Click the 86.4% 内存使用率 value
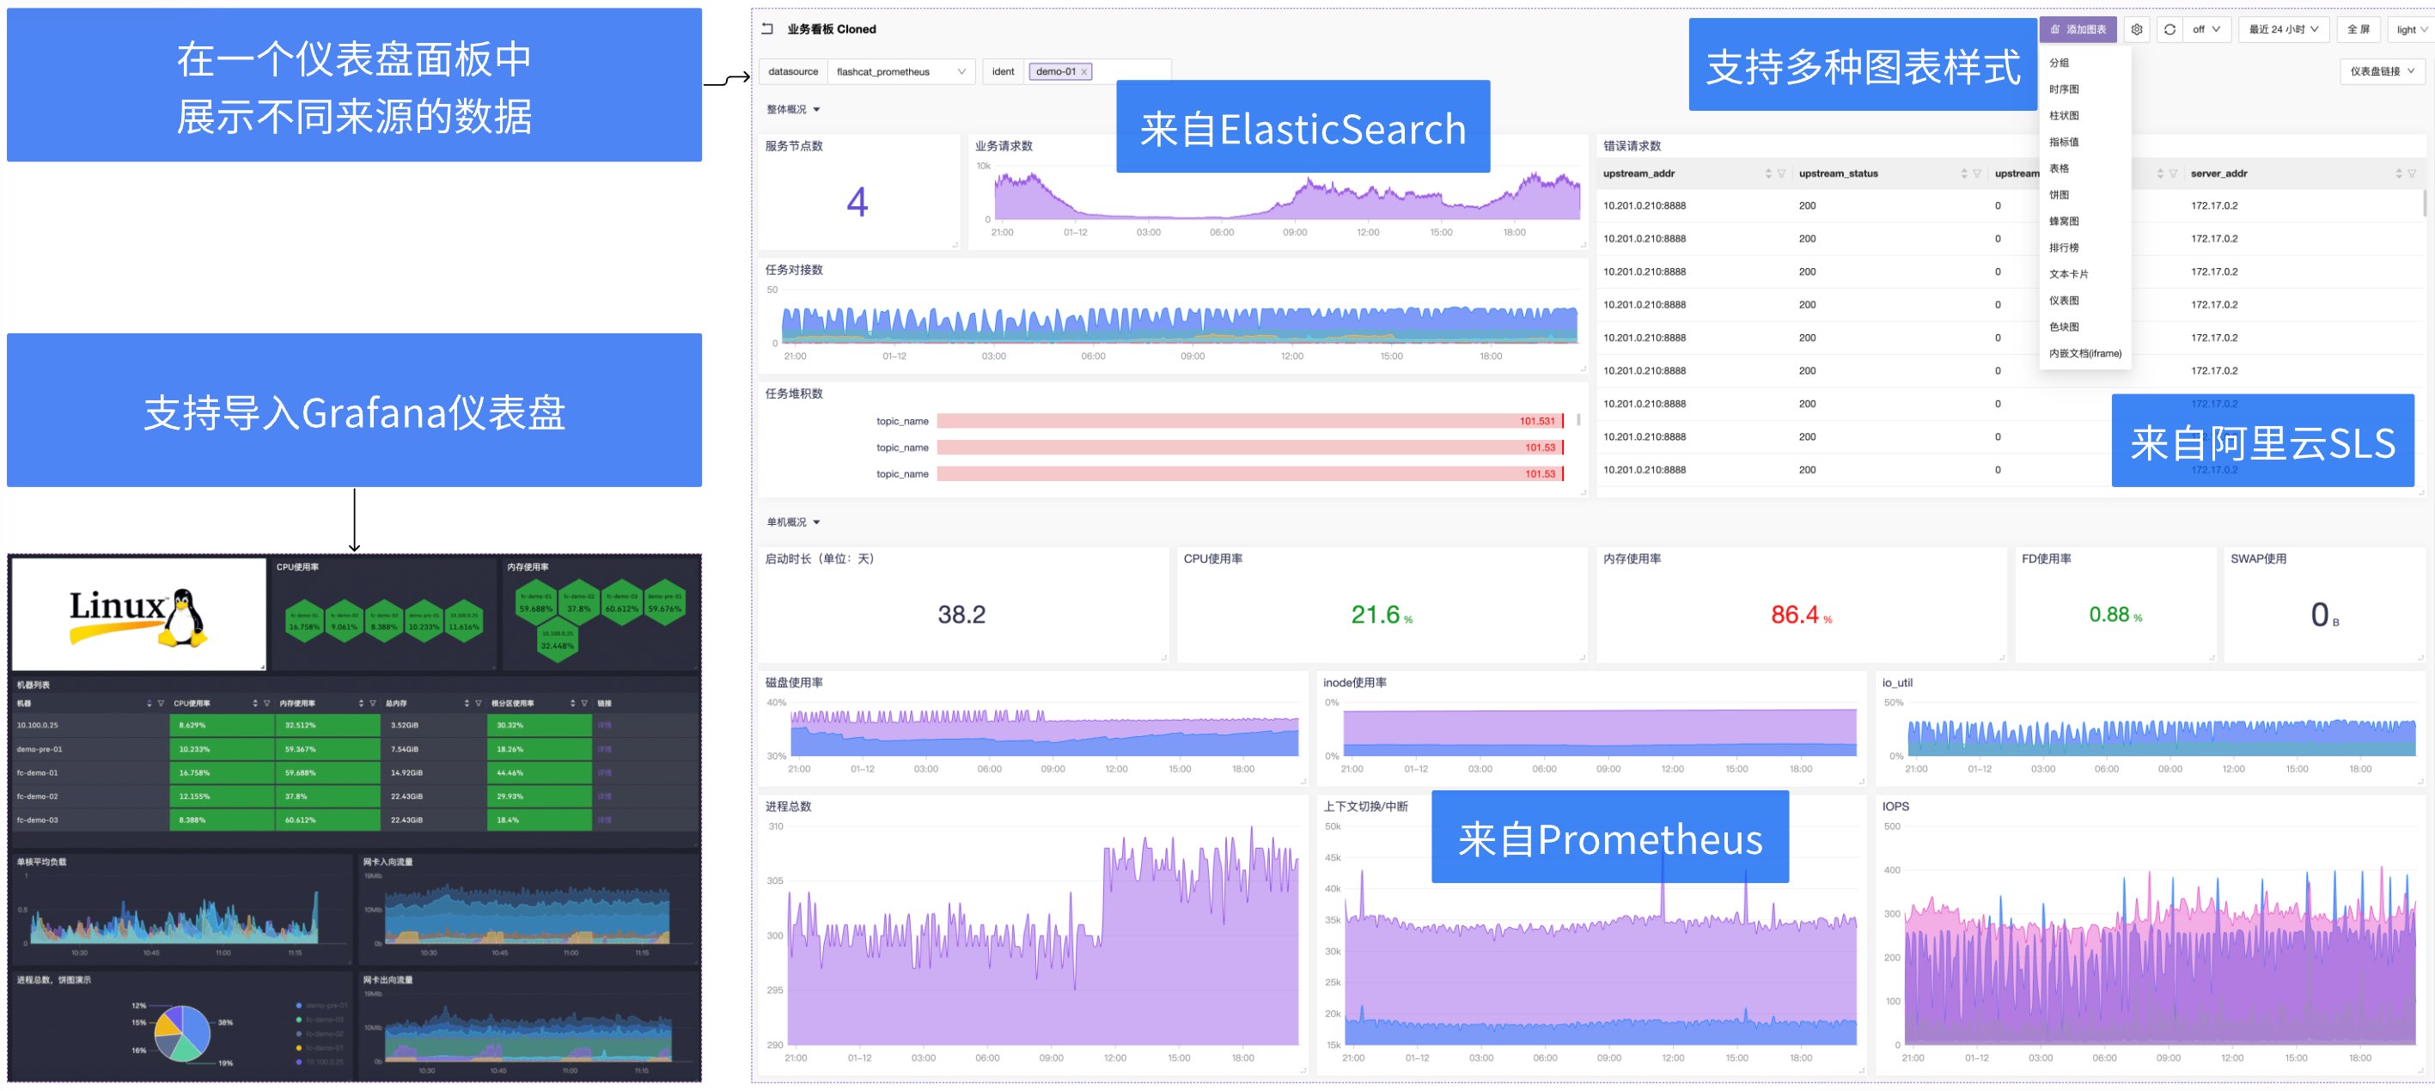2435x1091 pixels. [x=1802, y=615]
